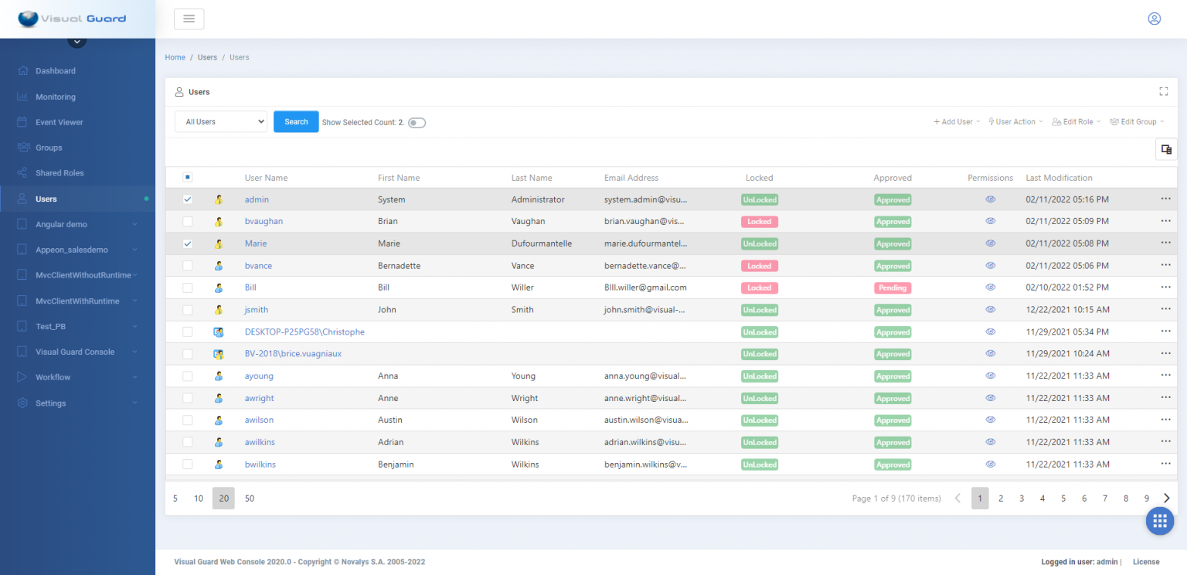Uncheck the admin row checkbox
1187x575 pixels.
(x=187, y=199)
